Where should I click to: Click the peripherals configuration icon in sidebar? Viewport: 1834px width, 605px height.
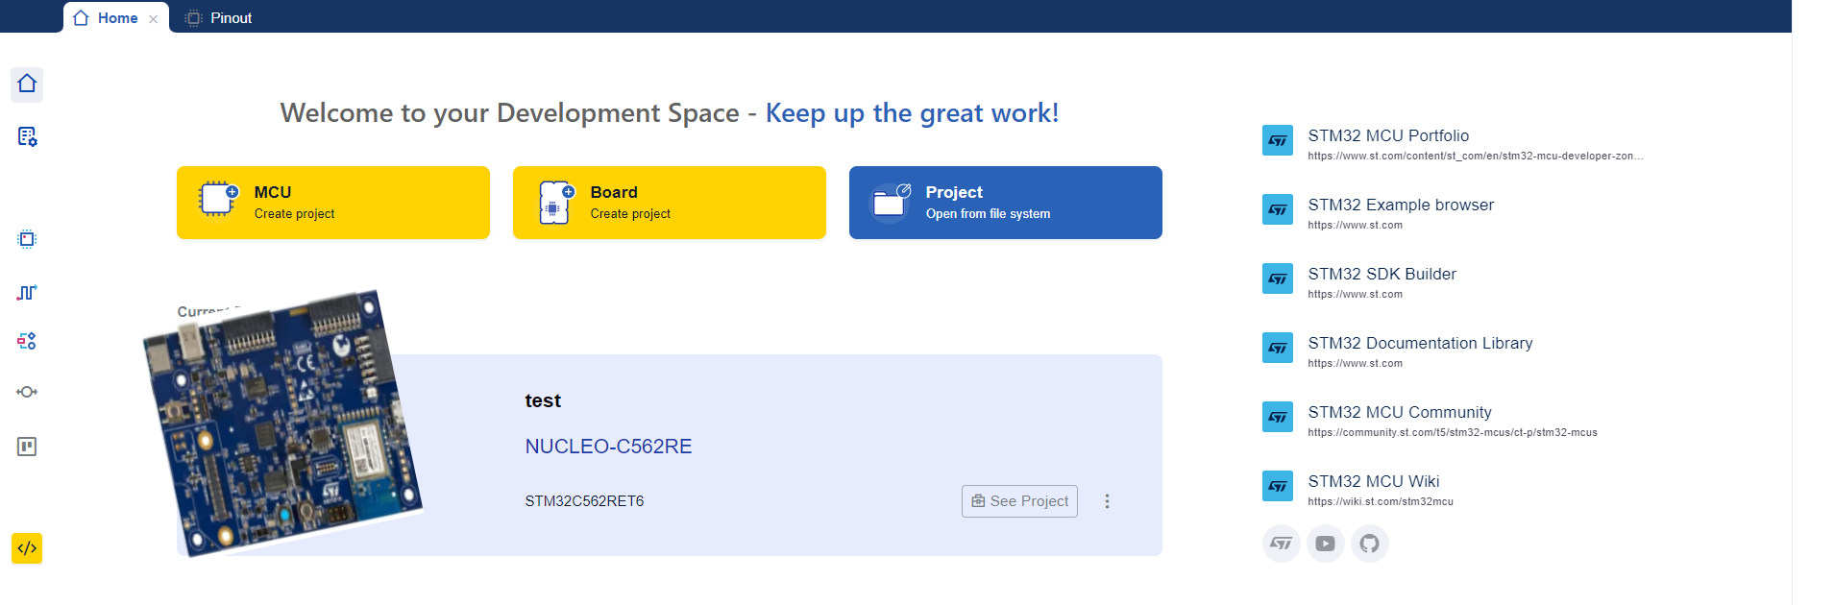(x=27, y=341)
